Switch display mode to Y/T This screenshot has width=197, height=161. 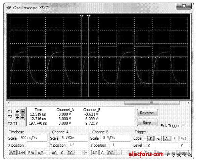click(13, 153)
